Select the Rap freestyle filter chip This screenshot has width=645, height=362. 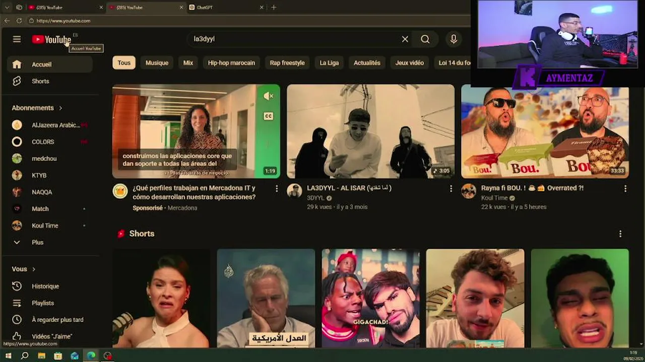(287, 63)
